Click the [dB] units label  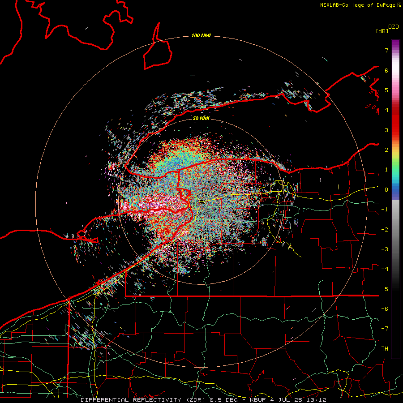382,31
